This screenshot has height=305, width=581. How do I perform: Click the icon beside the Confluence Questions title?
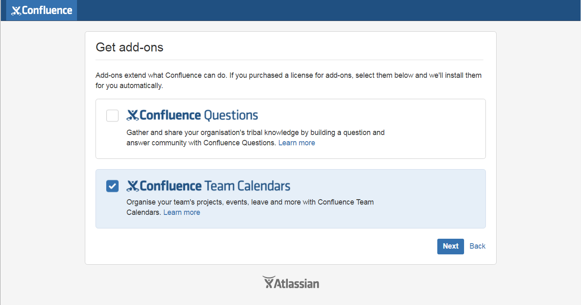[x=132, y=115]
